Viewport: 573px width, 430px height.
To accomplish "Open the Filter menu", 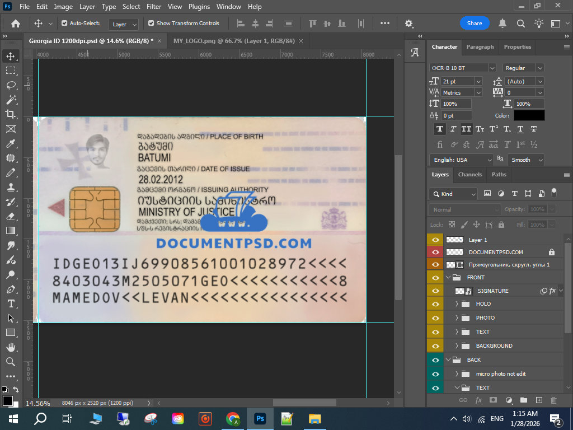I will click(x=154, y=7).
